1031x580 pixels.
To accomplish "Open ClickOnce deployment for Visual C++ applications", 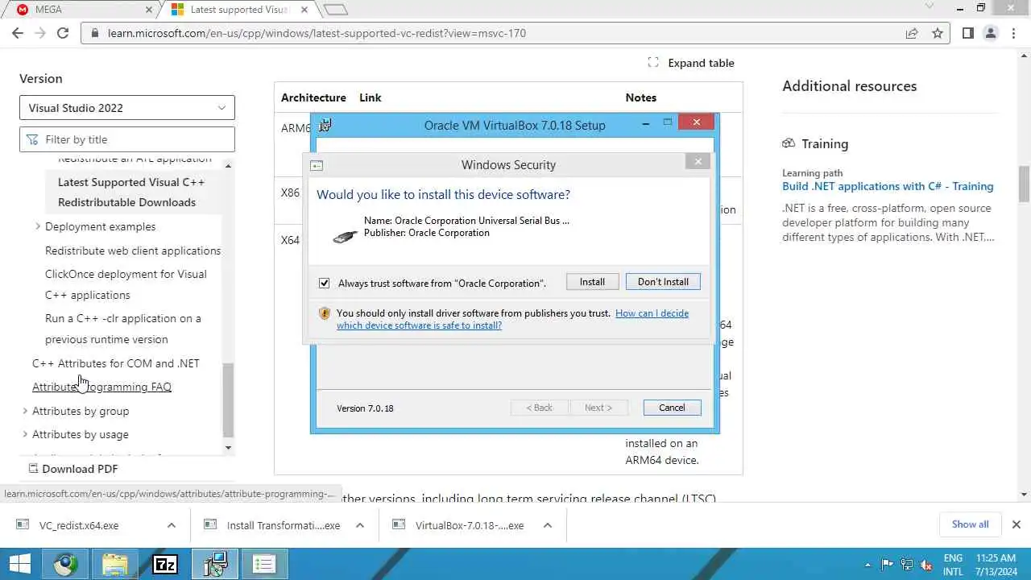I will click(126, 284).
